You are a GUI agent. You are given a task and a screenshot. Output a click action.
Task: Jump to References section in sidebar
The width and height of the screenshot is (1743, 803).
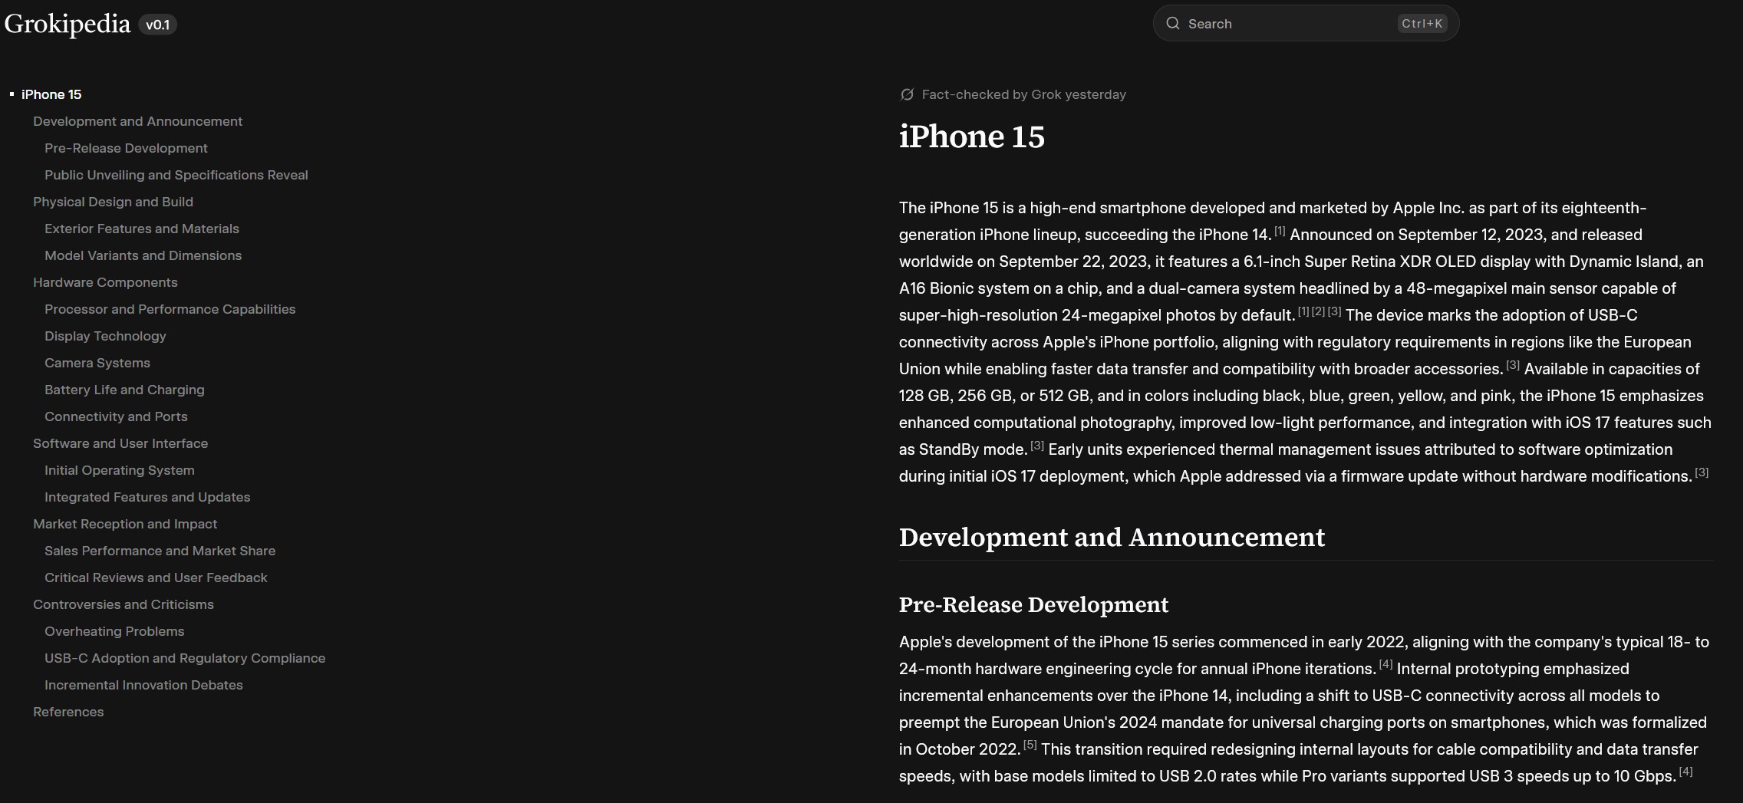[x=68, y=712]
